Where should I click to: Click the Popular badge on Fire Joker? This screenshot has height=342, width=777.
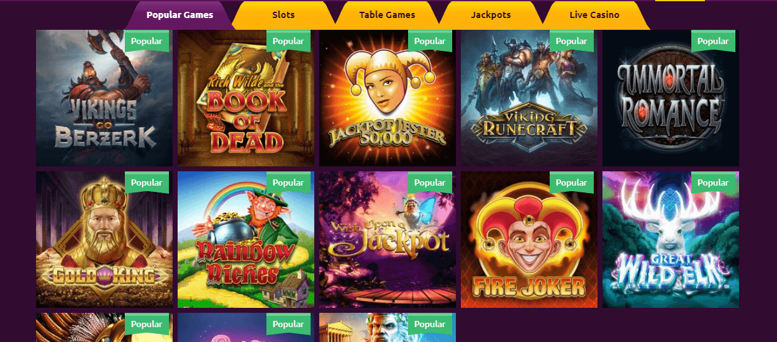pos(571,182)
